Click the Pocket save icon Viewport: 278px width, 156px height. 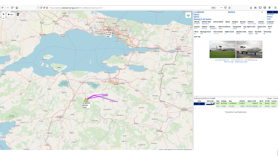coord(225,8)
